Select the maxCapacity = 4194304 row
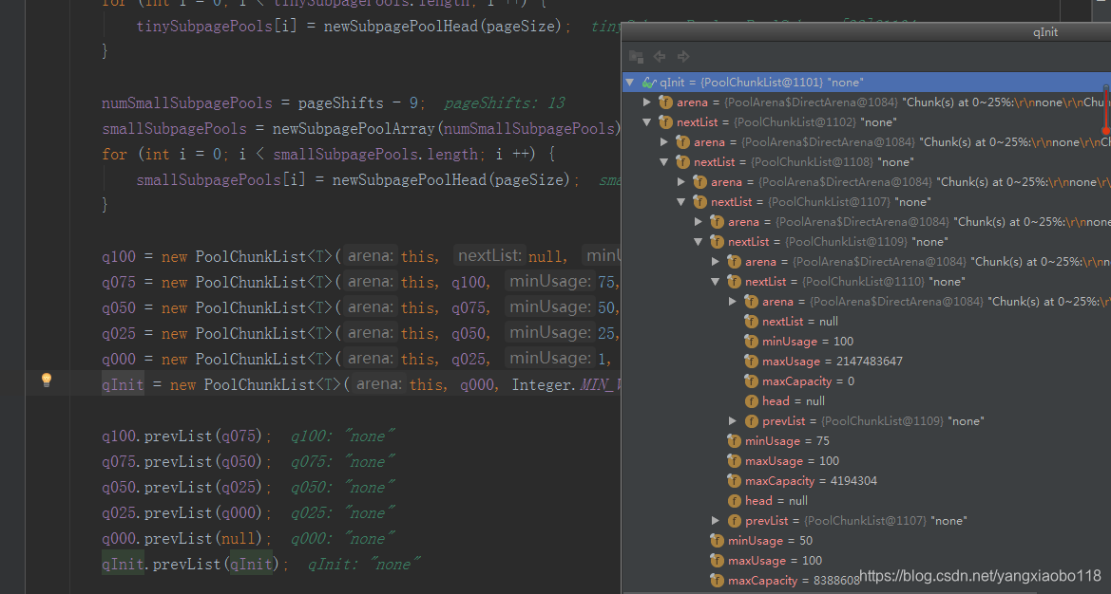 click(x=867, y=481)
